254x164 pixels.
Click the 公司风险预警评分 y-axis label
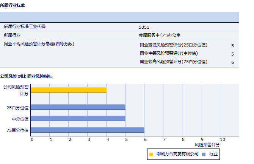[16, 90]
